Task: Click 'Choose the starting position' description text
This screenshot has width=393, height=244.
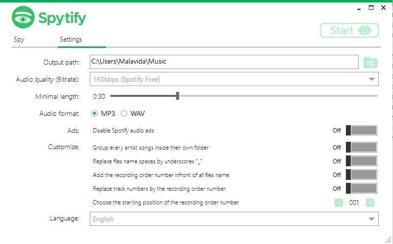Action: point(166,202)
